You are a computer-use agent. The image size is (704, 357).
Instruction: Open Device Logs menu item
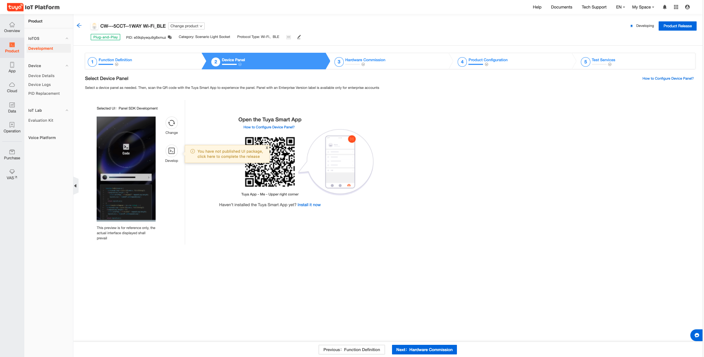[x=39, y=84]
